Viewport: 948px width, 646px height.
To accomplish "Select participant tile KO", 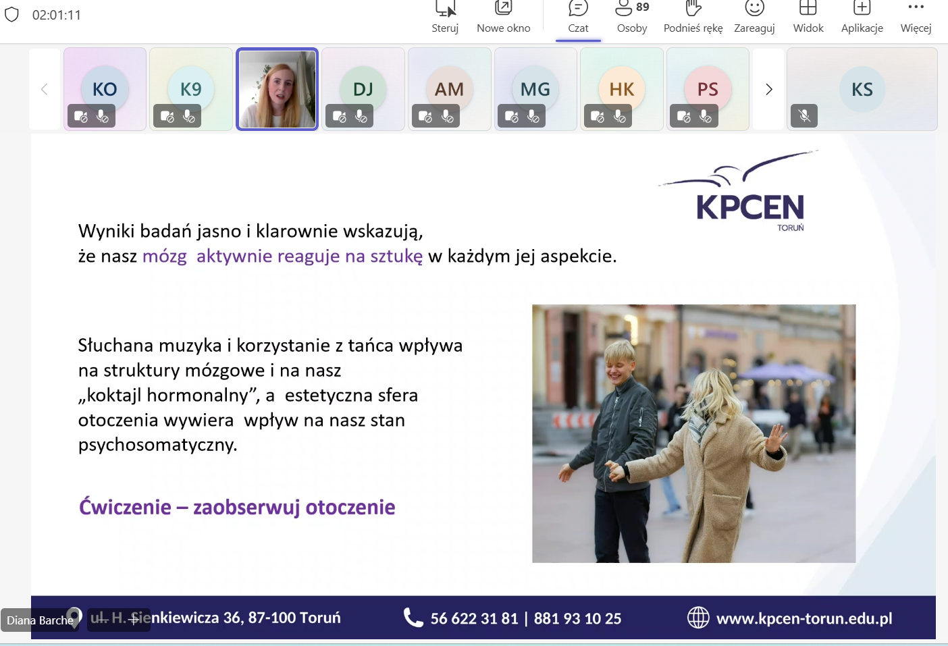I will coord(105,89).
